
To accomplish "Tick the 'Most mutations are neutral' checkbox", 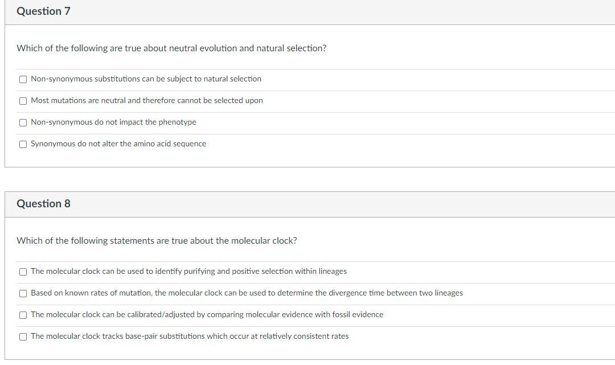I will [23, 101].
